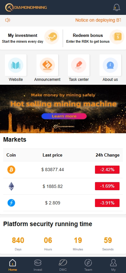
Task: Click the Filecoin coin icon
Action: [x=11, y=203]
